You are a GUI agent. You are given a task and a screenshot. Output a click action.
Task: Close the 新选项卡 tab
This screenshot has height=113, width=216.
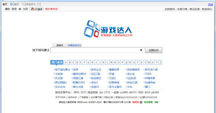point(38,4)
